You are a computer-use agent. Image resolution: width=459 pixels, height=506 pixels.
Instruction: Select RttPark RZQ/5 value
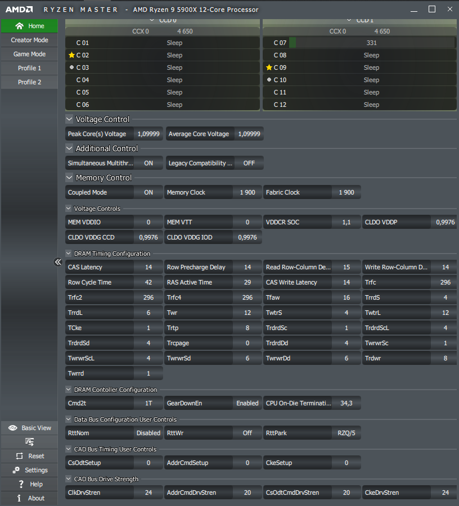[346, 433]
